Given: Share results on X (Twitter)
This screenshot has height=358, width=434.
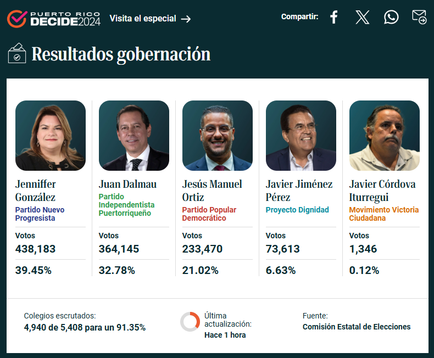Looking at the screenshot, I should point(362,17).
